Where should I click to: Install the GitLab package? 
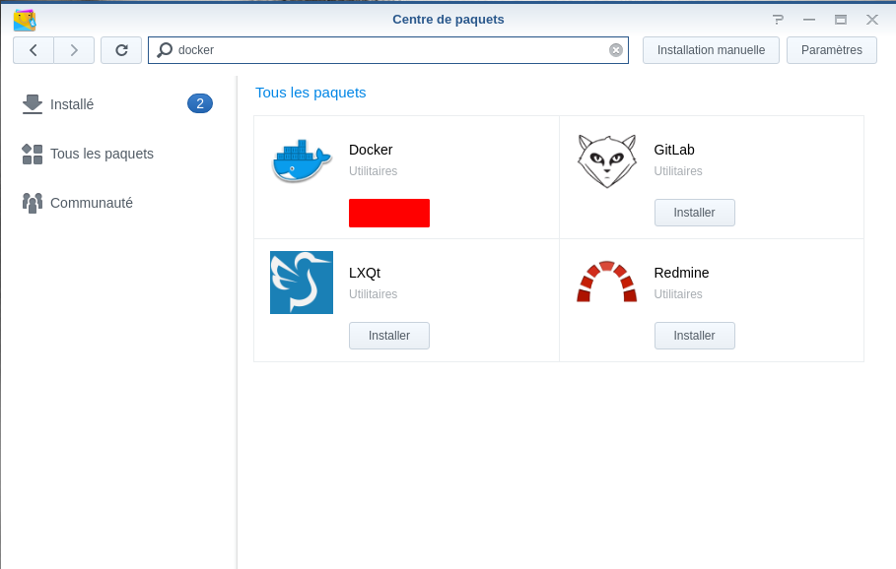(694, 213)
